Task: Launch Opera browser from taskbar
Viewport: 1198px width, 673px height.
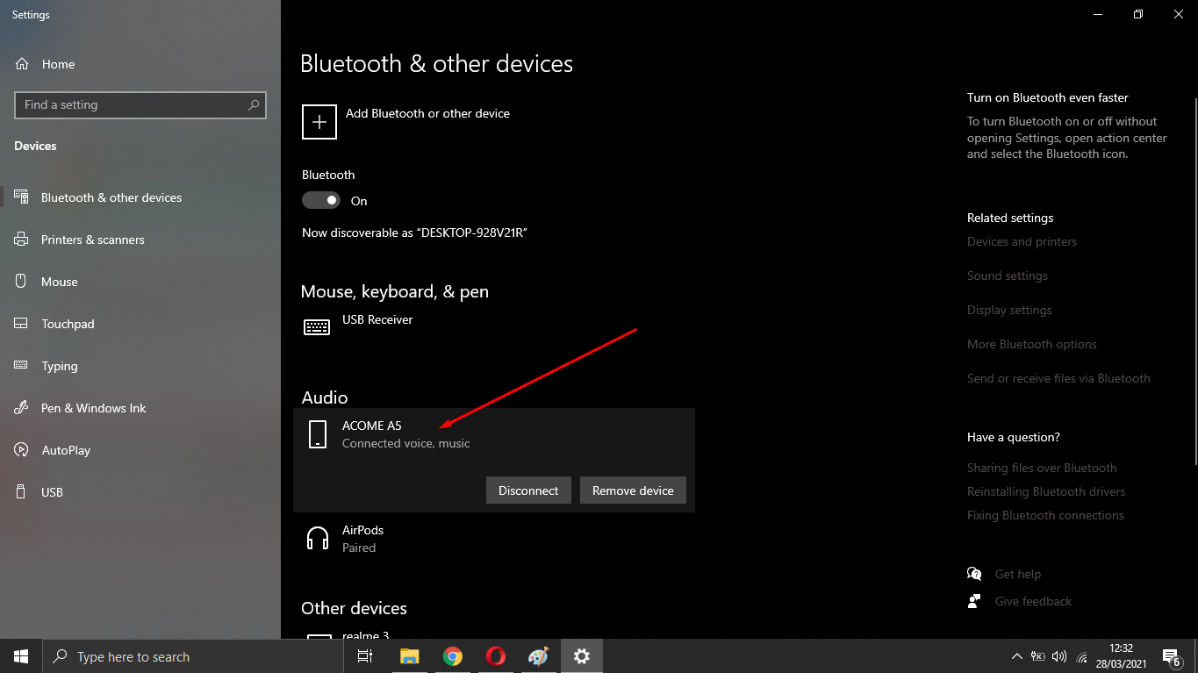Action: click(495, 656)
